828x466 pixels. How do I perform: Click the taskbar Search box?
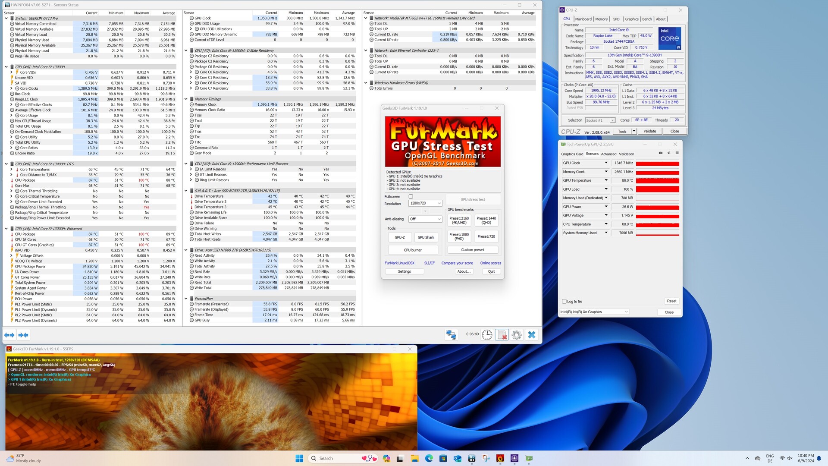343,458
